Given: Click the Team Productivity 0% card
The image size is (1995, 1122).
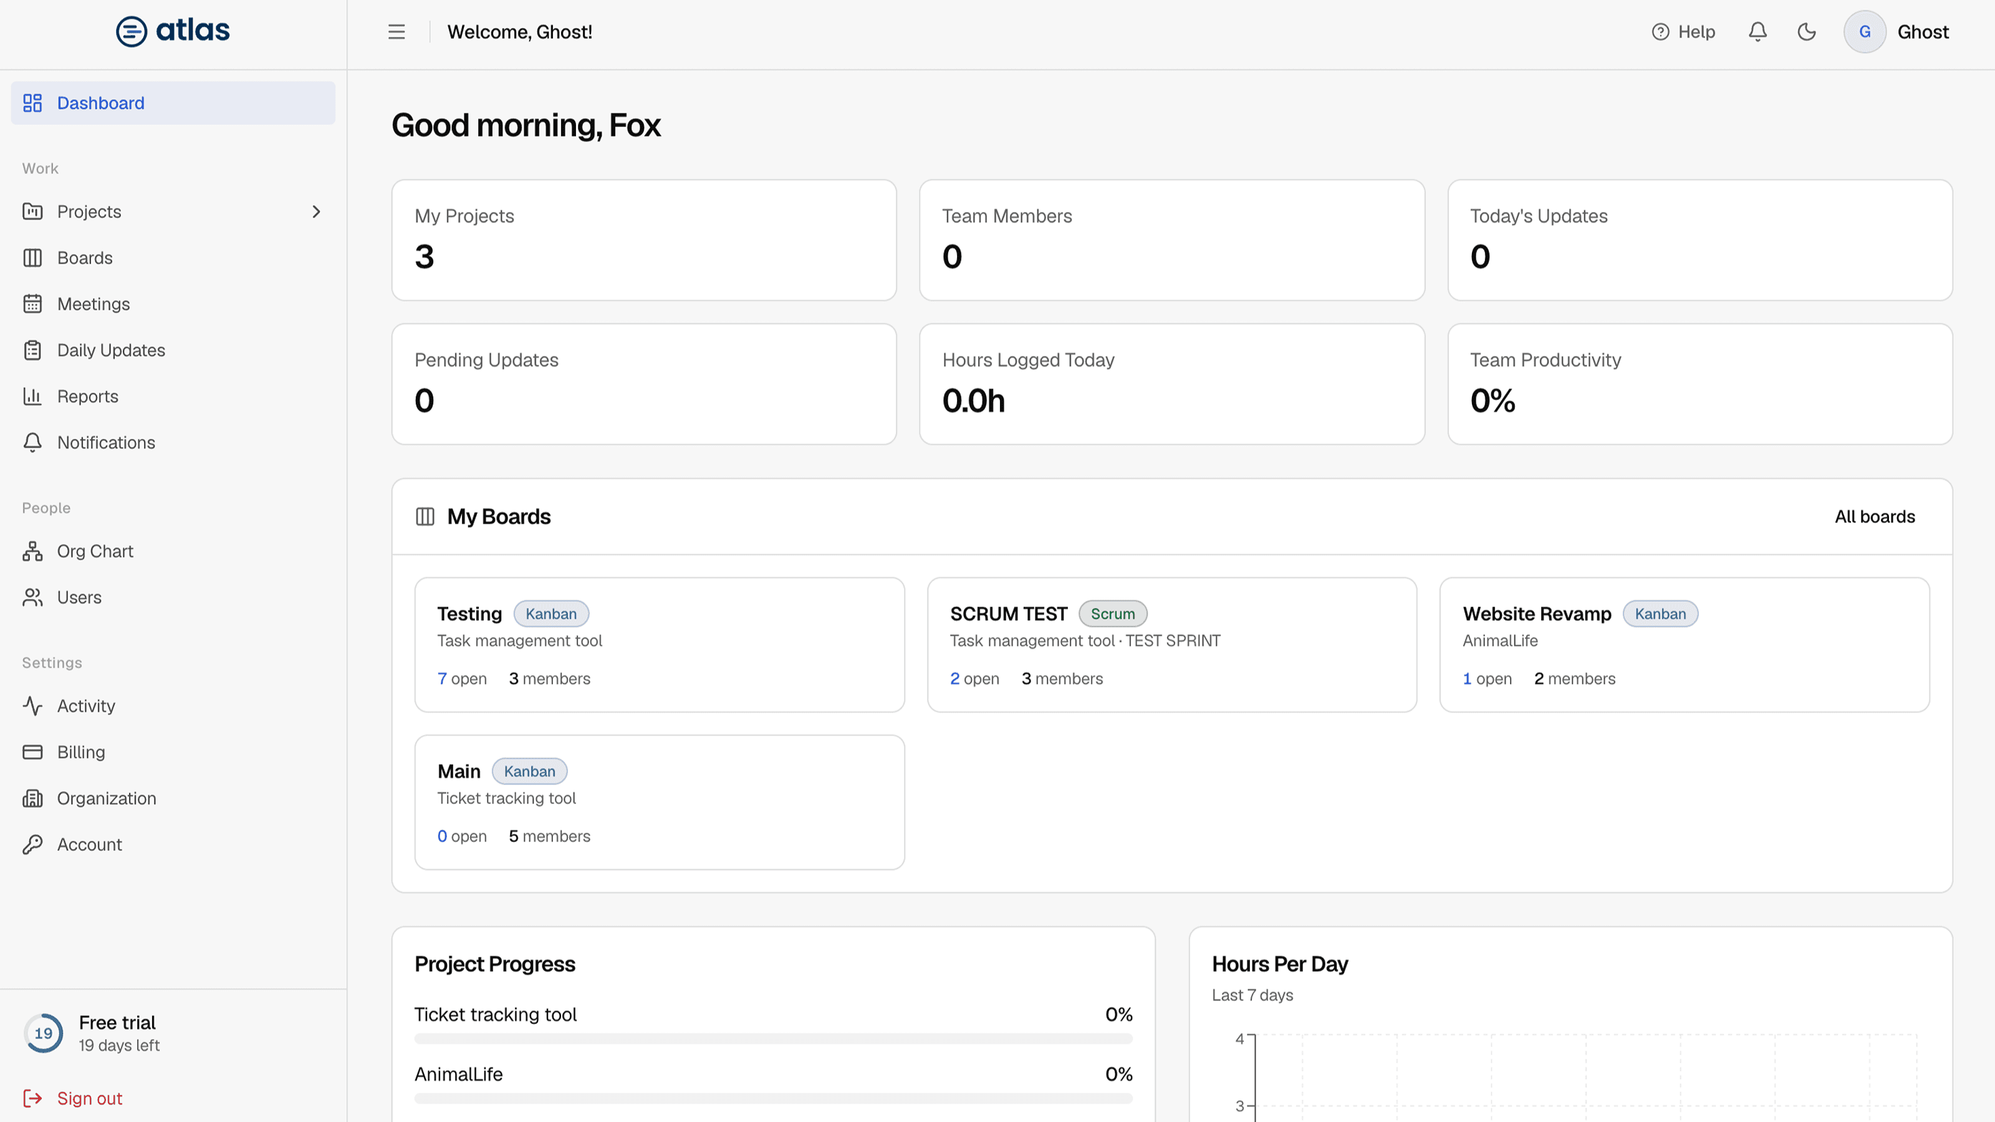Looking at the screenshot, I should (x=1700, y=384).
